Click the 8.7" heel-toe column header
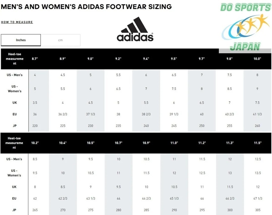Image resolution: width=272 pixels, height=215 pixels. click(35, 59)
